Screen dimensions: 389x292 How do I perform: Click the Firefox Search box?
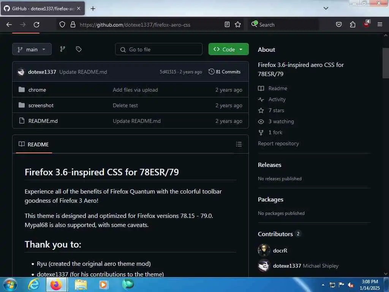pyautogui.click(x=284, y=25)
